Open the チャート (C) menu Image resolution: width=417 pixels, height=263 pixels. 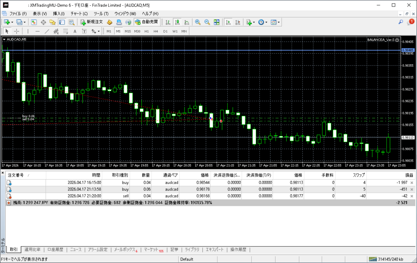pos(79,13)
